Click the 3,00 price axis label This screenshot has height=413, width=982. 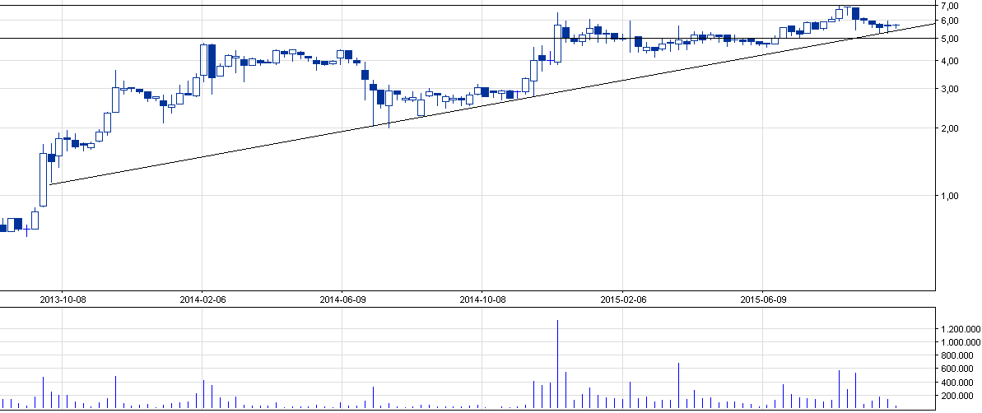(x=951, y=90)
